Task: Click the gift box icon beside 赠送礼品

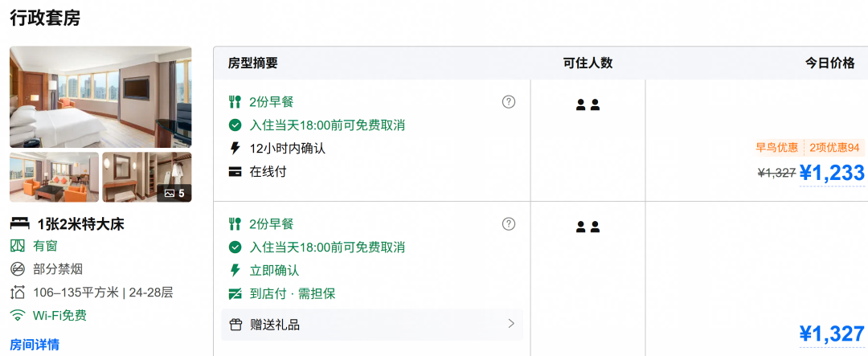Action: 235,325
